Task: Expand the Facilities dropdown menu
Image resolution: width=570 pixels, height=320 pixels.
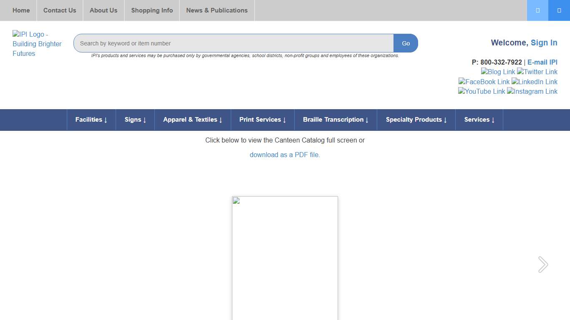Action: coord(91,120)
